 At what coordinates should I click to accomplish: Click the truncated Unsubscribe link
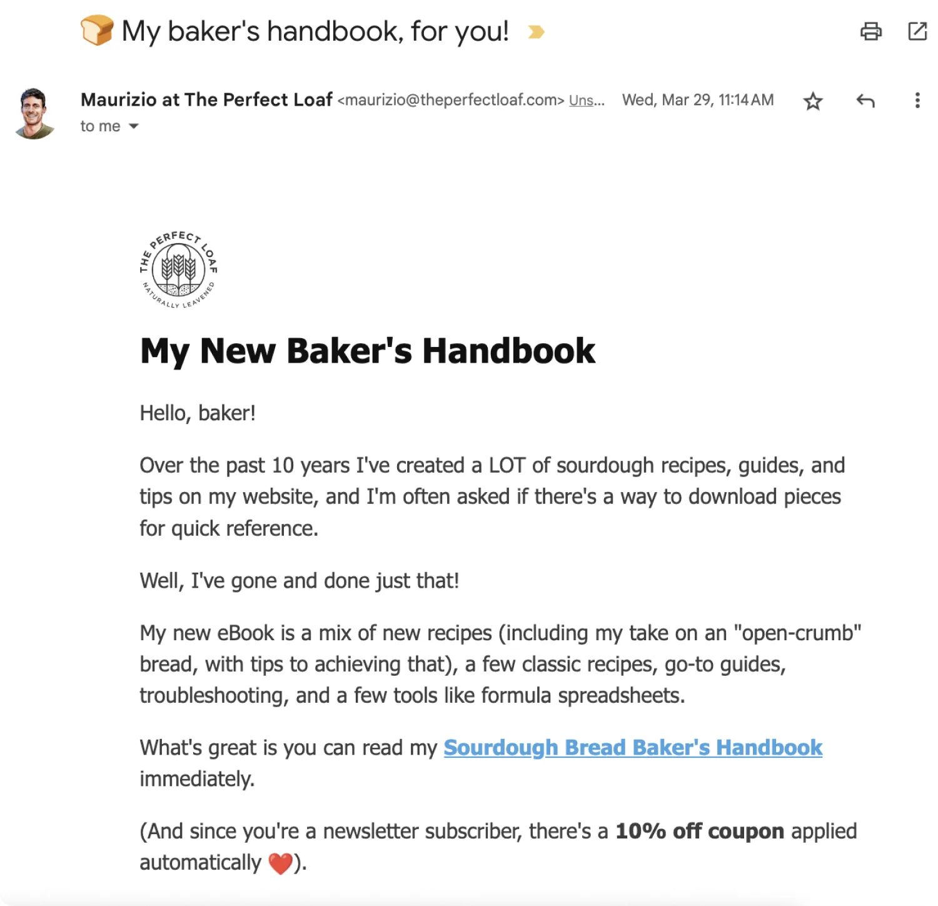click(x=586, y=101)
